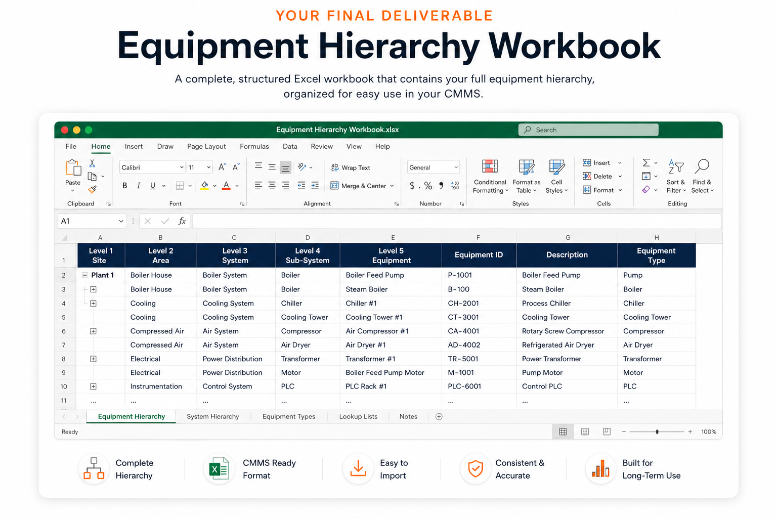Click the zoom slider handle
The height and width of the screenshot is (518, 777).
click(x=657, y=432)
